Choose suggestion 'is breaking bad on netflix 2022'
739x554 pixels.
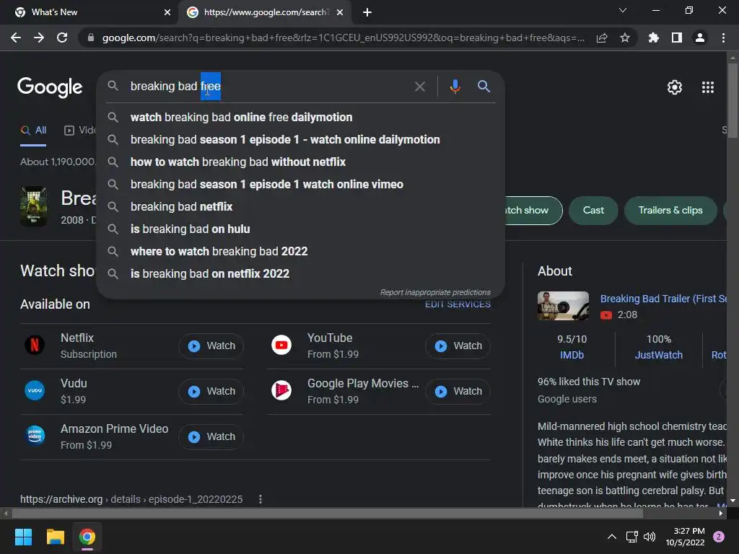pos(300,273)
